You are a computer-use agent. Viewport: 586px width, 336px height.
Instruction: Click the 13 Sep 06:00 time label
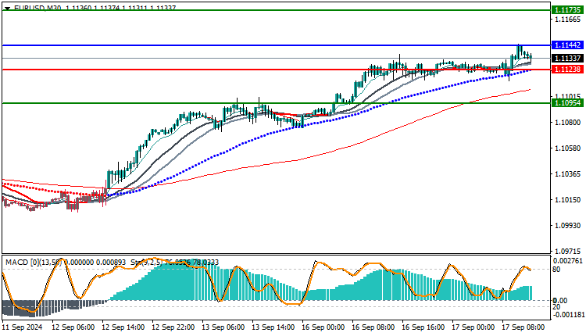223,327
